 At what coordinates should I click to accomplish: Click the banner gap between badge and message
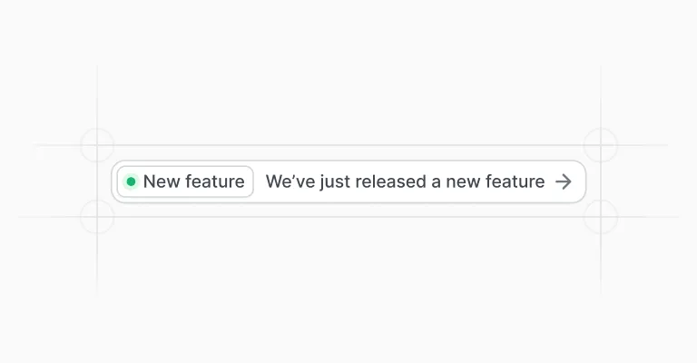pyautogui.click(x=260, y=181)
